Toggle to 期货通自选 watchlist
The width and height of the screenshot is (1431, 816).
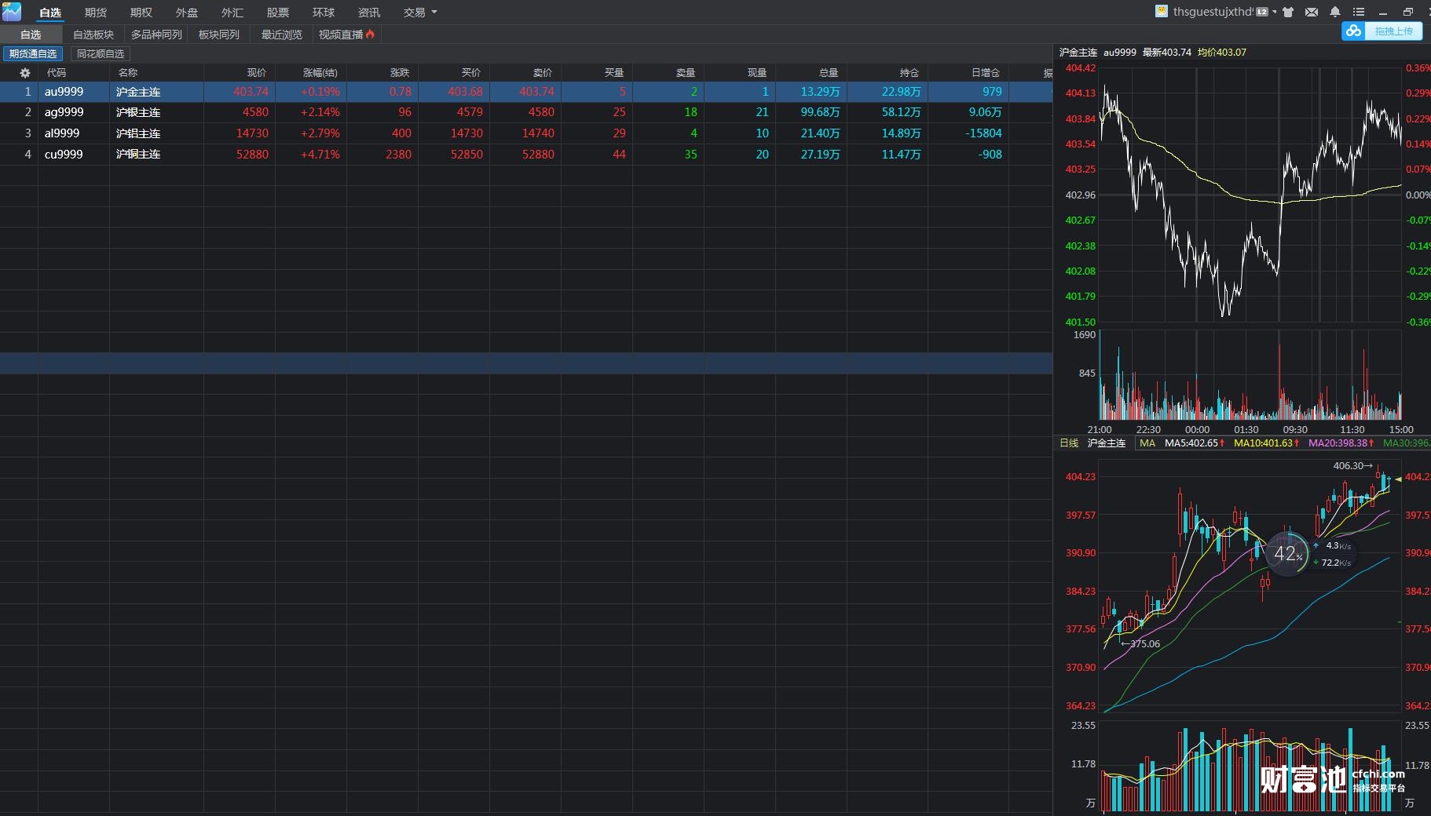tap(33, 54)
